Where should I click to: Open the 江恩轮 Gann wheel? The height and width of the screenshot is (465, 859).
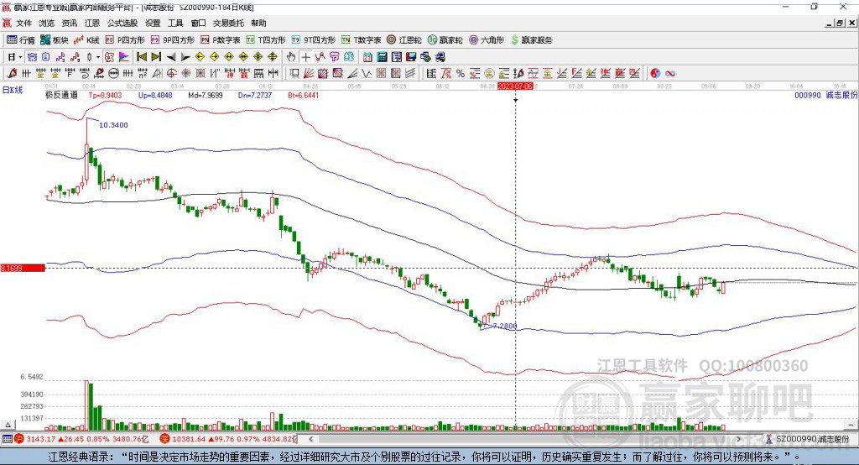[404, 40]
